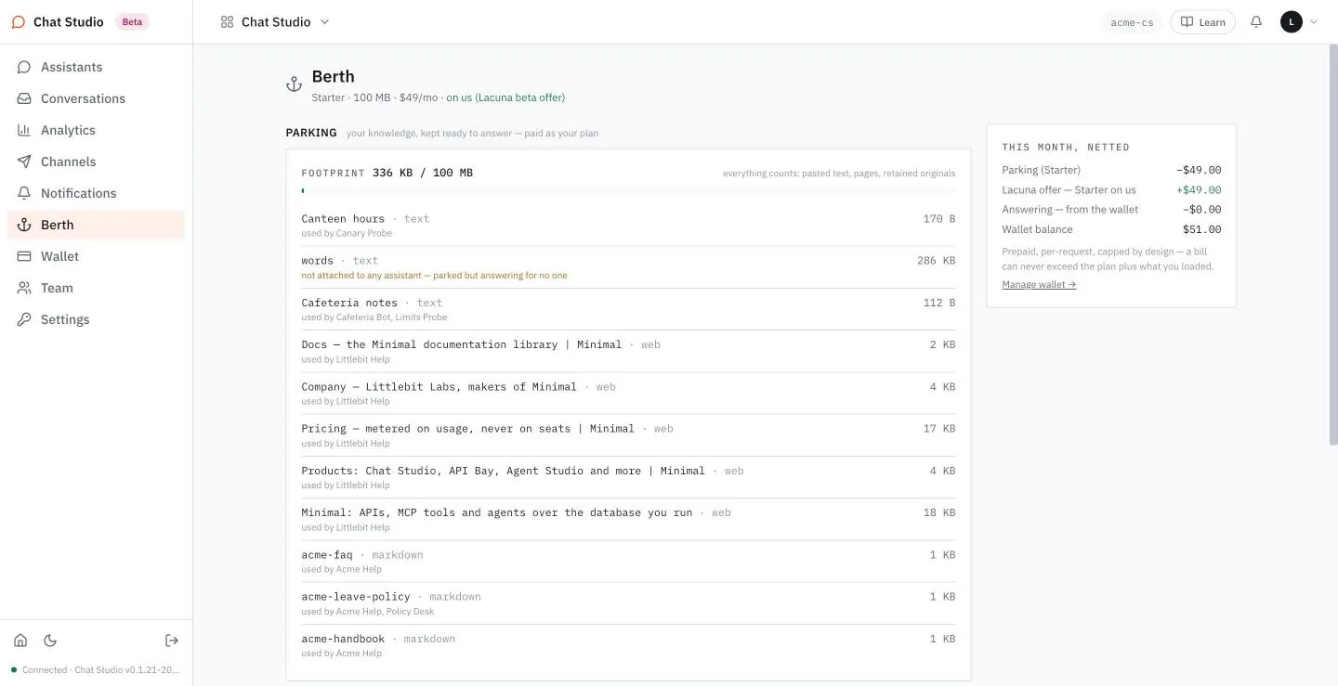Click the Team people icon
The width and height of the screenshot is (1338, 686).
[x=24, y=288]
